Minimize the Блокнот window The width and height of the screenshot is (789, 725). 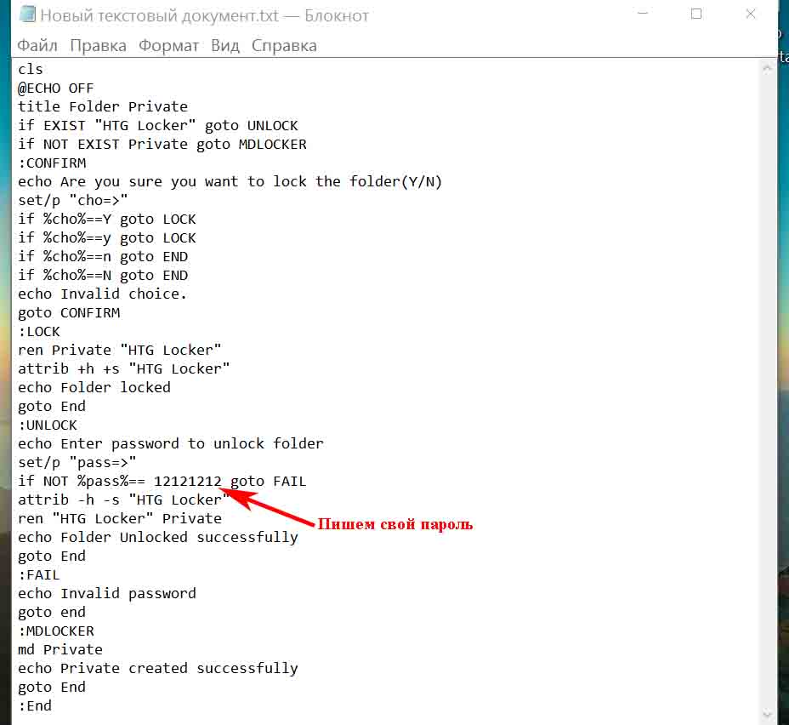tap(643, 14)
